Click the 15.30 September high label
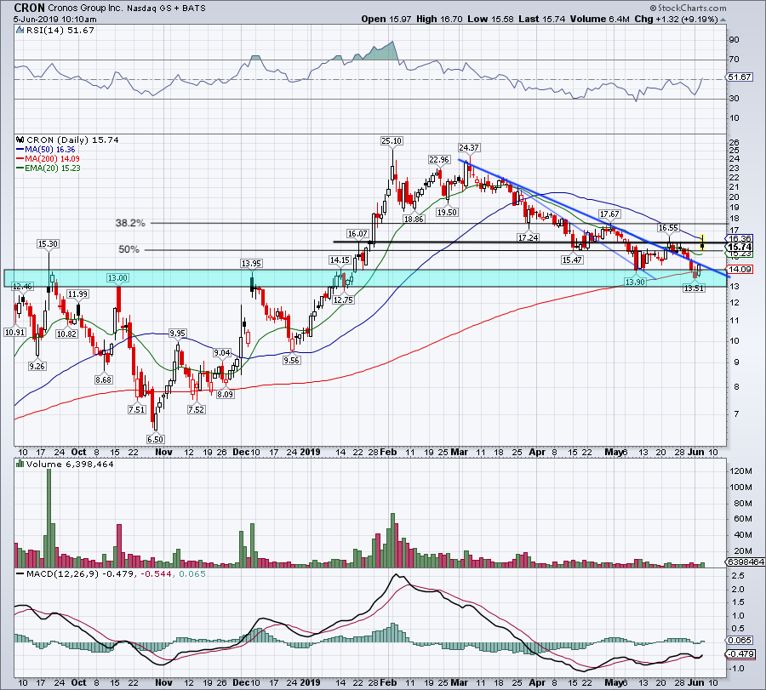766x690 pixels. 48,243
